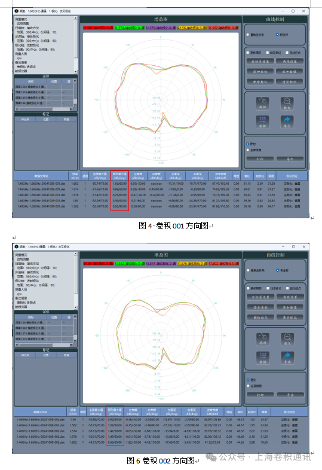322x470 pixels.
Task: Click 打印 button in Fig 4 window
Action: click(x=260, y=159)
